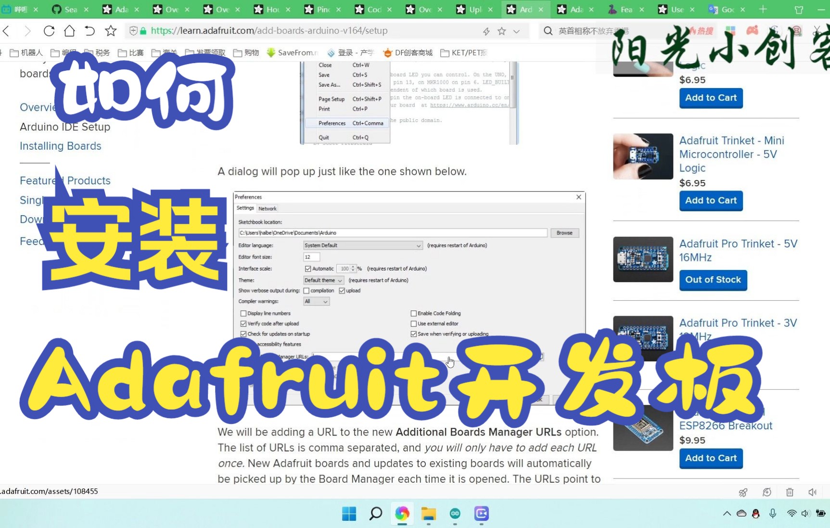Click the lightning speed-mode icon in address bar
The image size is (830, 528).
pyautogui.click(x=486, y=31)
